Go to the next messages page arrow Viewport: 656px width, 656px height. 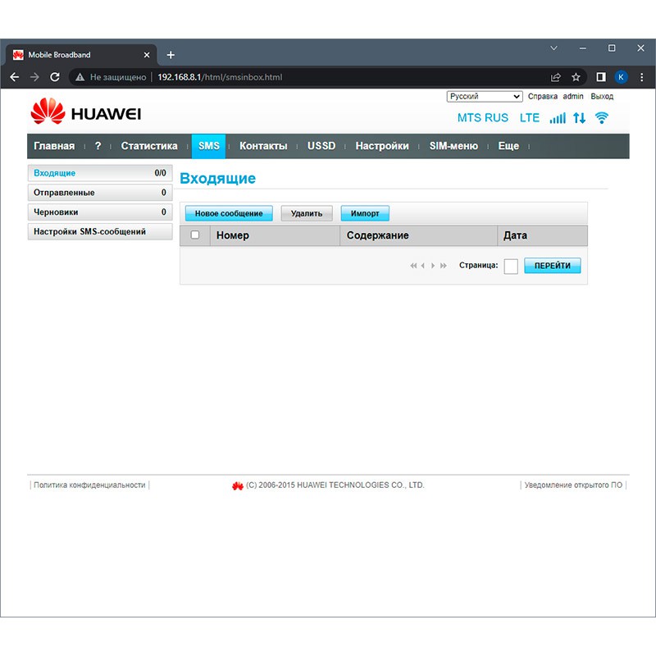point(433,266)
